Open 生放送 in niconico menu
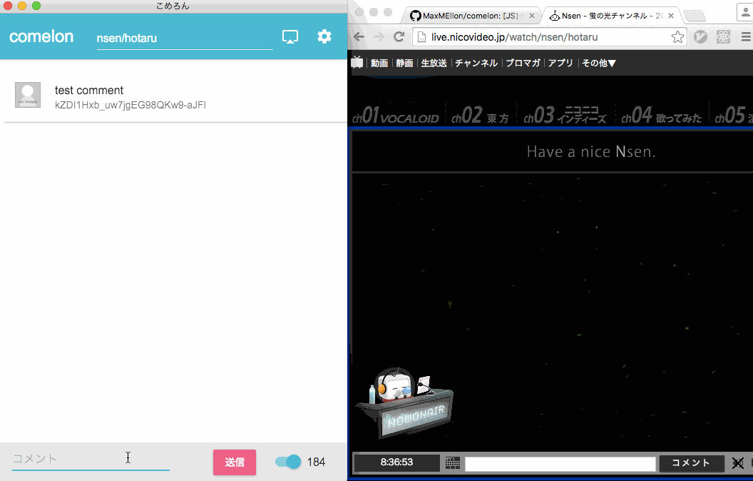 pyautogui.click(x=434, y=63)
